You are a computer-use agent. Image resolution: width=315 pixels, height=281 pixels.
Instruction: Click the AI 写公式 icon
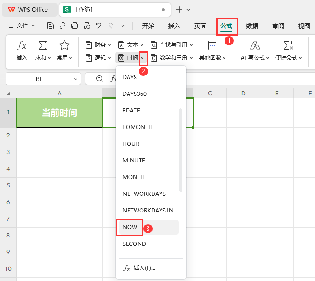255,45
